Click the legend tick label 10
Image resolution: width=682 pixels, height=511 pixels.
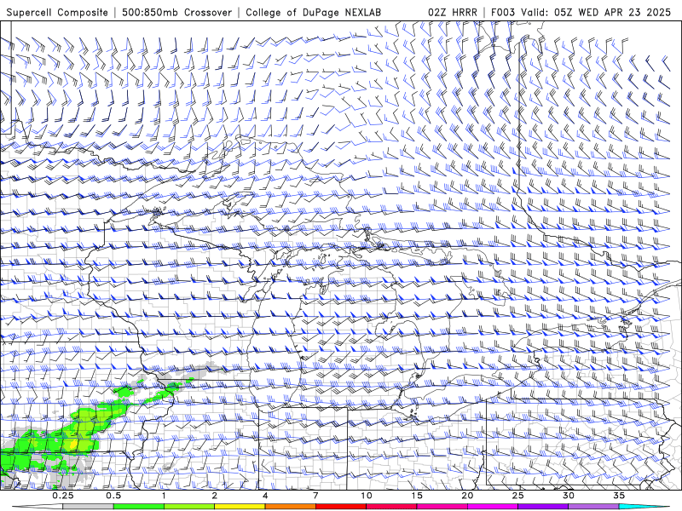tap(367, 496)
